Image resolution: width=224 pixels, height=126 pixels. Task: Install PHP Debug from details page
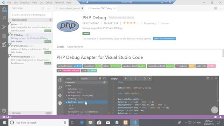click(86, 33)
